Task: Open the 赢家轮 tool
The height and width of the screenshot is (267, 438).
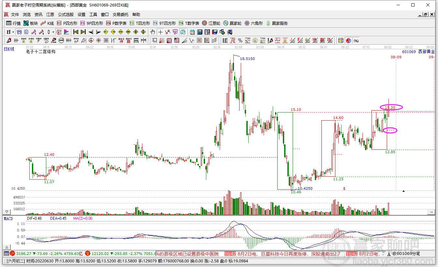Action: click(x=232, y=23)
